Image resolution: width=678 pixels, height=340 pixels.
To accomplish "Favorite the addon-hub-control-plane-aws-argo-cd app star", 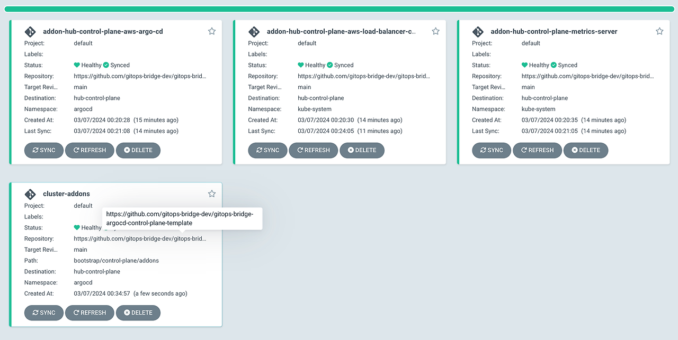I will pyautogui.click(x=212, y=31).
